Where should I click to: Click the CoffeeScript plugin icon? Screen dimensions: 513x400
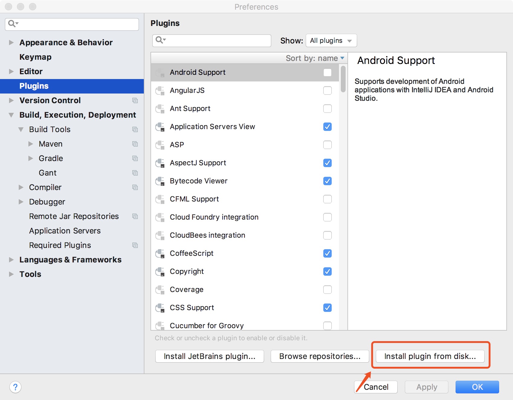point(160,253)
